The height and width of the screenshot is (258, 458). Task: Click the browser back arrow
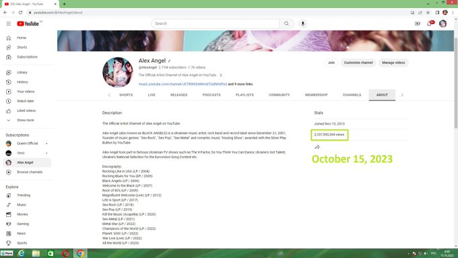click(x=5, y=13)
